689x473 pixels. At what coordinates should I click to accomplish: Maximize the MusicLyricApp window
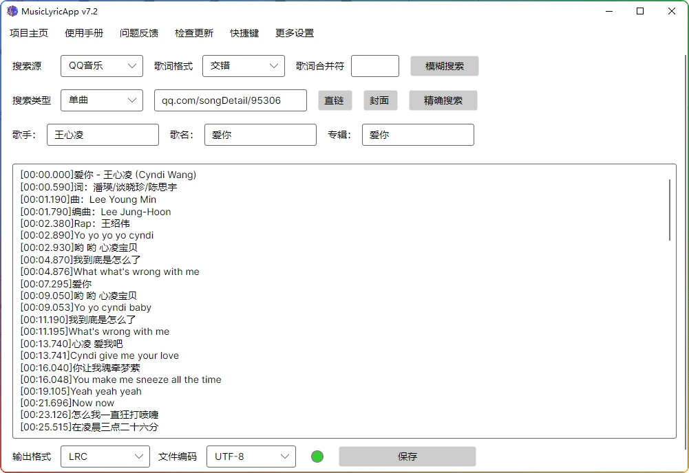(640, 12)
